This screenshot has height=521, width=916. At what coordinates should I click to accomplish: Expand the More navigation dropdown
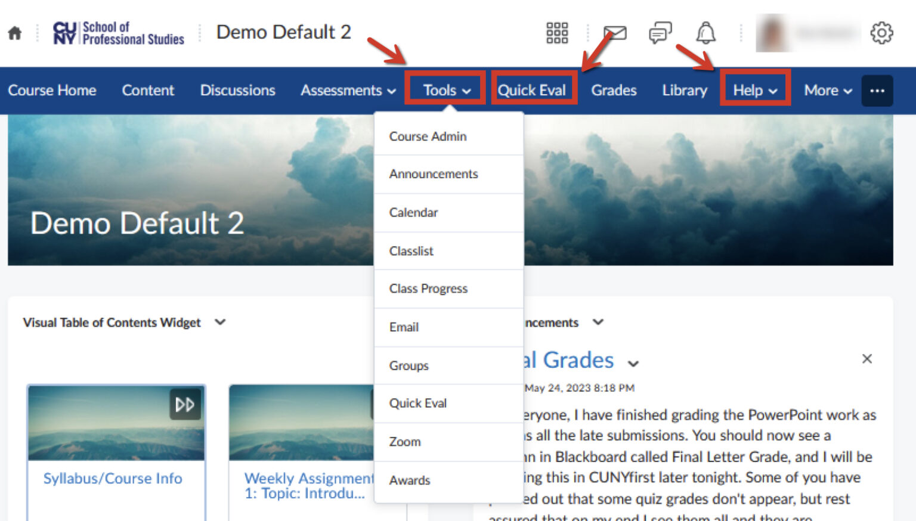(x=827, y=91)
